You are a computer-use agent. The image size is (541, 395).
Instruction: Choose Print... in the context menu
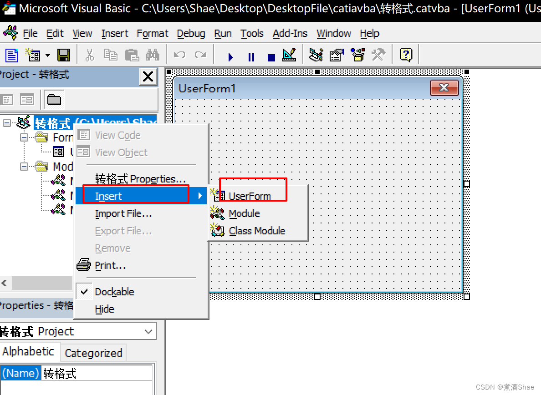pos(141,265)
